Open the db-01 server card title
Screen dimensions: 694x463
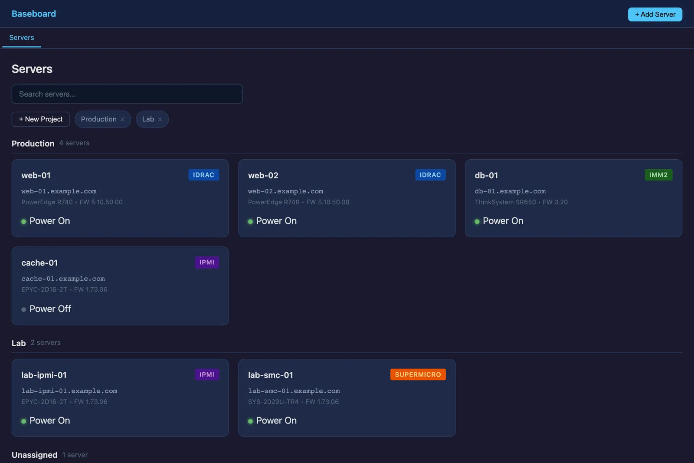pyautogui.click(x=486, y=175)
